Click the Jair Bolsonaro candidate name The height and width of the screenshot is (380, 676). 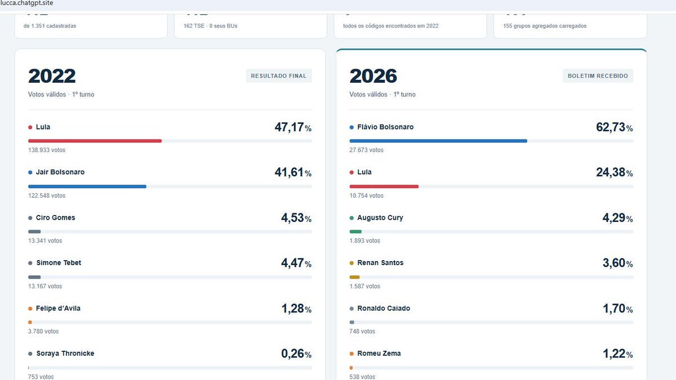pyautogui.click(x=60, y=172)
